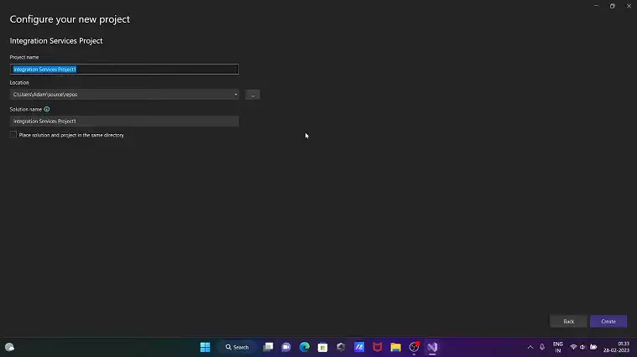
Task: Open File Explorer from taskbar
Action: point(395,347)
